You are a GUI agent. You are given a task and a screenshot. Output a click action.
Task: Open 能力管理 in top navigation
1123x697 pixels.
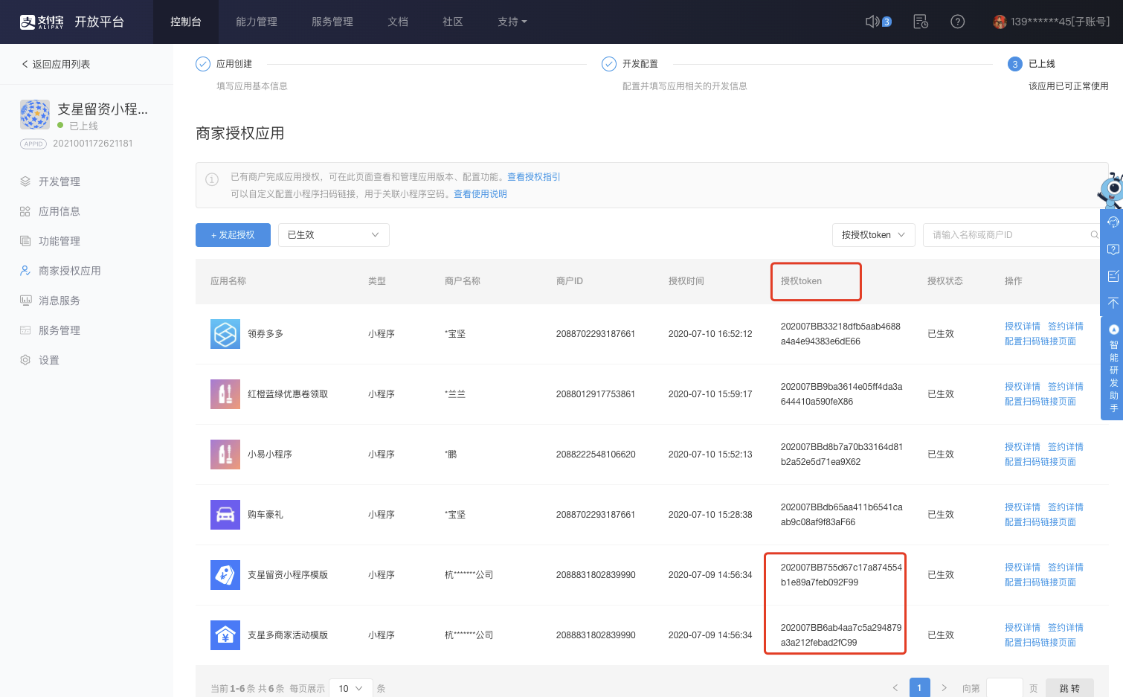[x=257, y=22]
